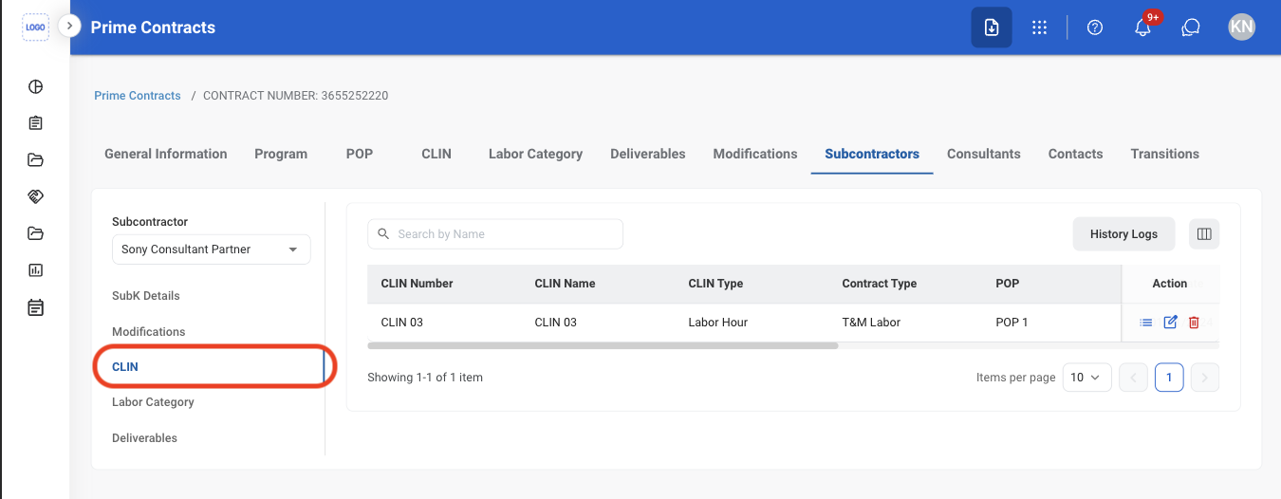Switch to the top Deliverables tab

(648, 154)
